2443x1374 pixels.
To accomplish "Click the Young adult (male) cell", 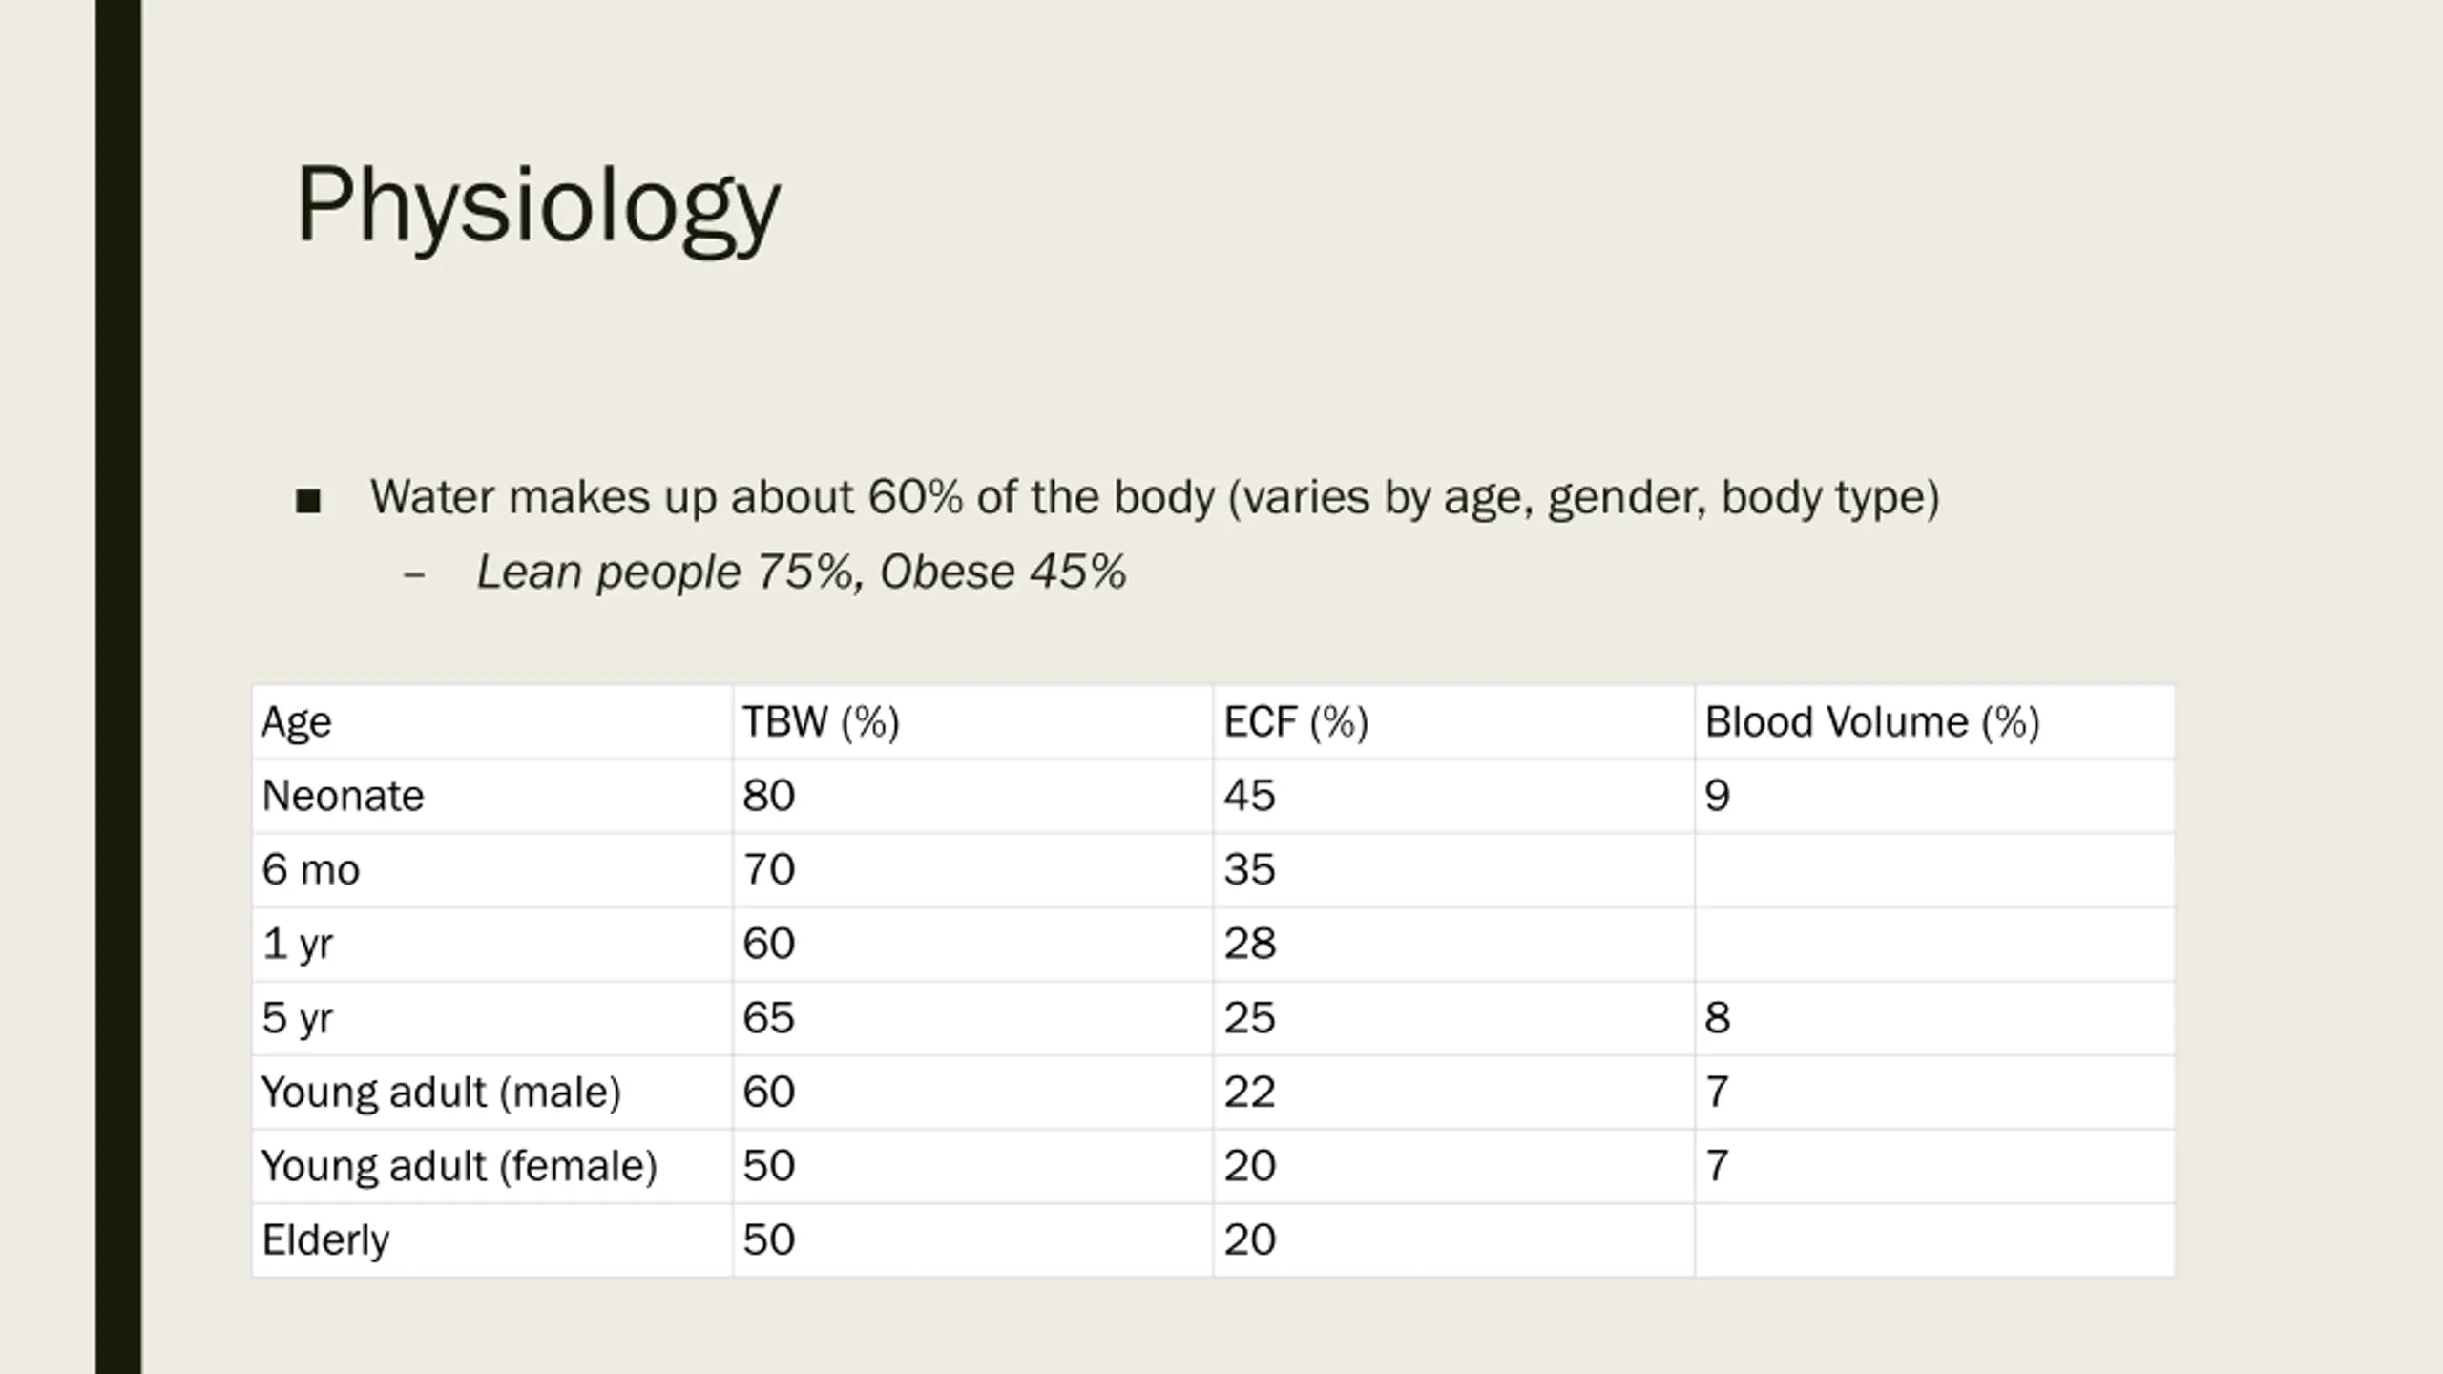I will (x=492, y=1092).
